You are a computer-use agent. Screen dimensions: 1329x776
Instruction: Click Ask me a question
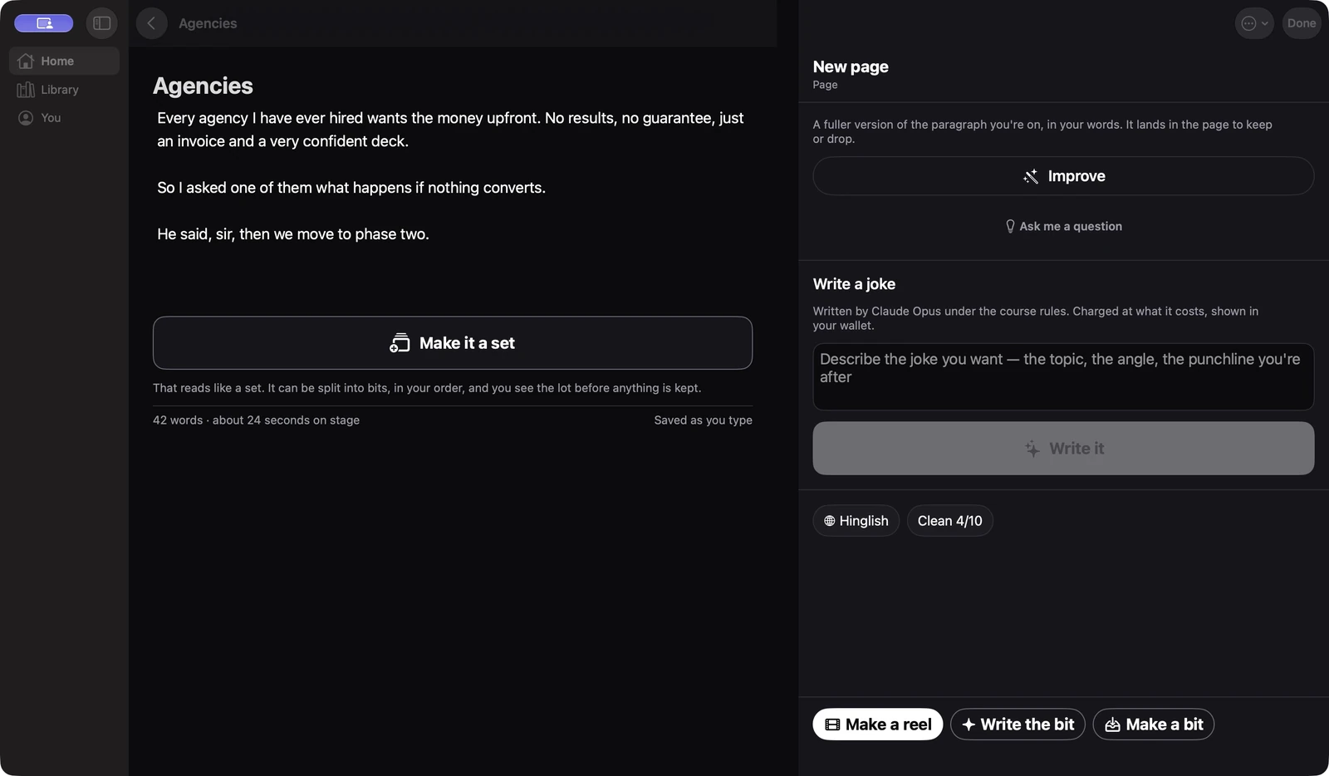point(1063,226)
